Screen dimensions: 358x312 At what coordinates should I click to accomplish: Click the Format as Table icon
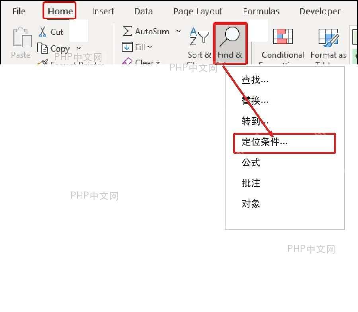click(329, 38)
